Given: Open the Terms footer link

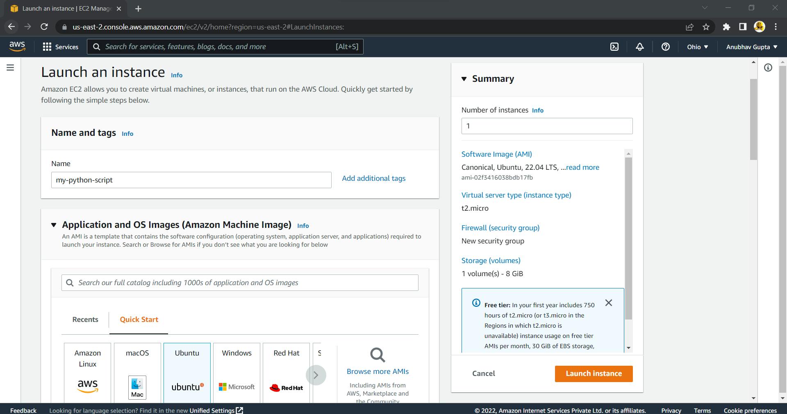Looking at the screenshot, I should pos(702,410).
